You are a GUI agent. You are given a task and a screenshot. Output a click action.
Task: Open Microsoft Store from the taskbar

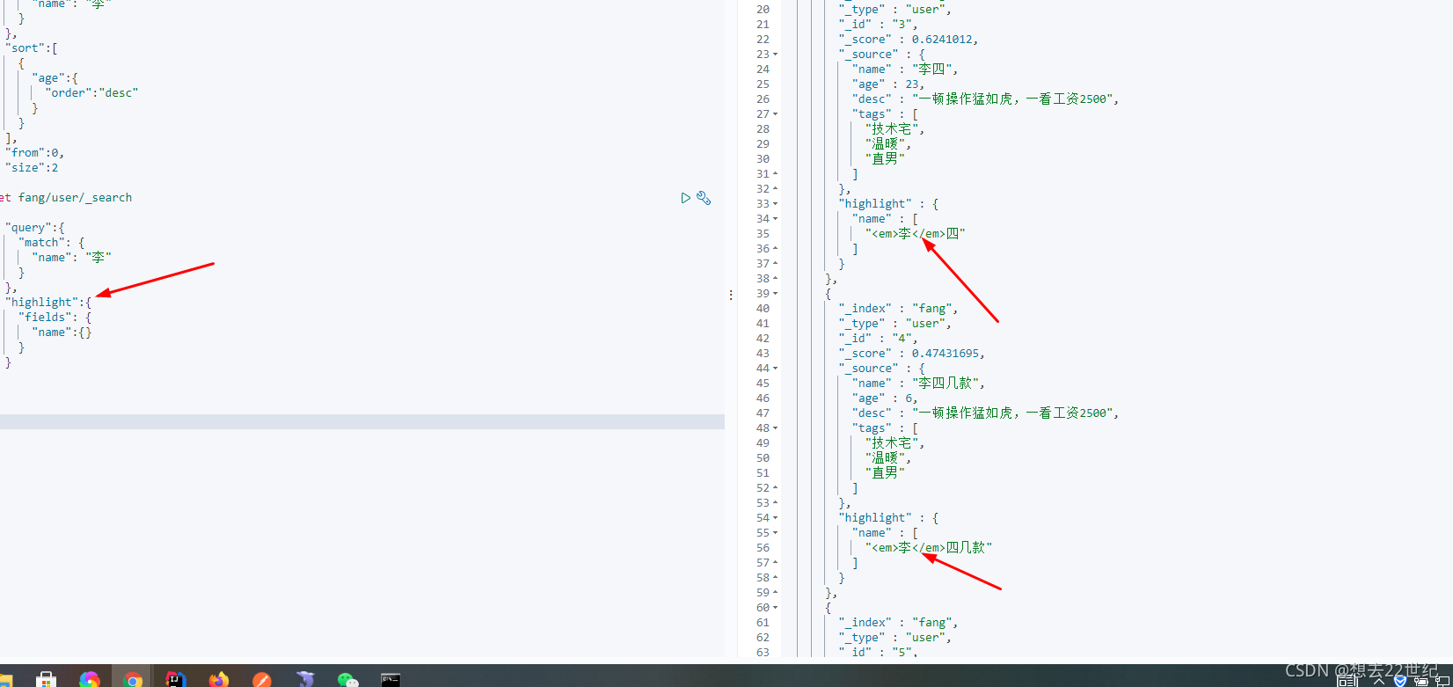[x=46, y=680]
